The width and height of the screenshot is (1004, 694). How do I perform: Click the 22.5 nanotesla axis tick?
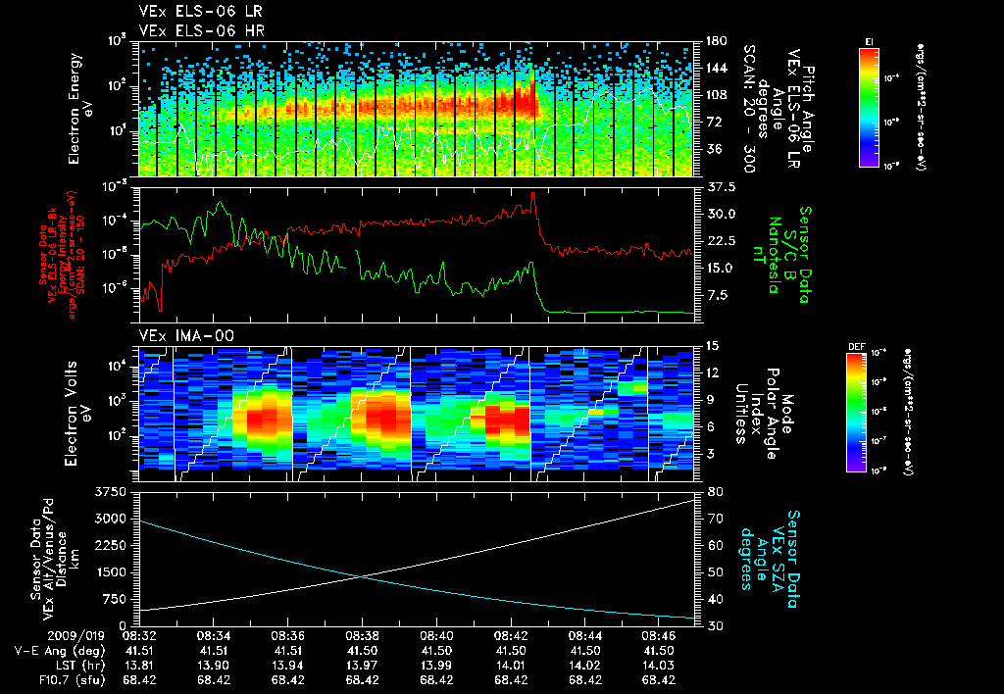pyautogui.click(x=721, y=241)
